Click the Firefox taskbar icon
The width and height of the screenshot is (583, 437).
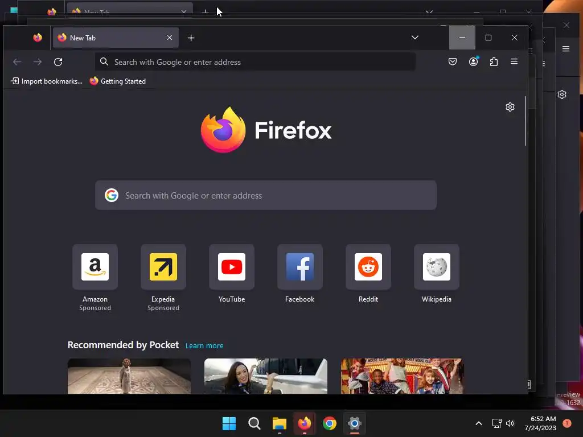(305, 423)
